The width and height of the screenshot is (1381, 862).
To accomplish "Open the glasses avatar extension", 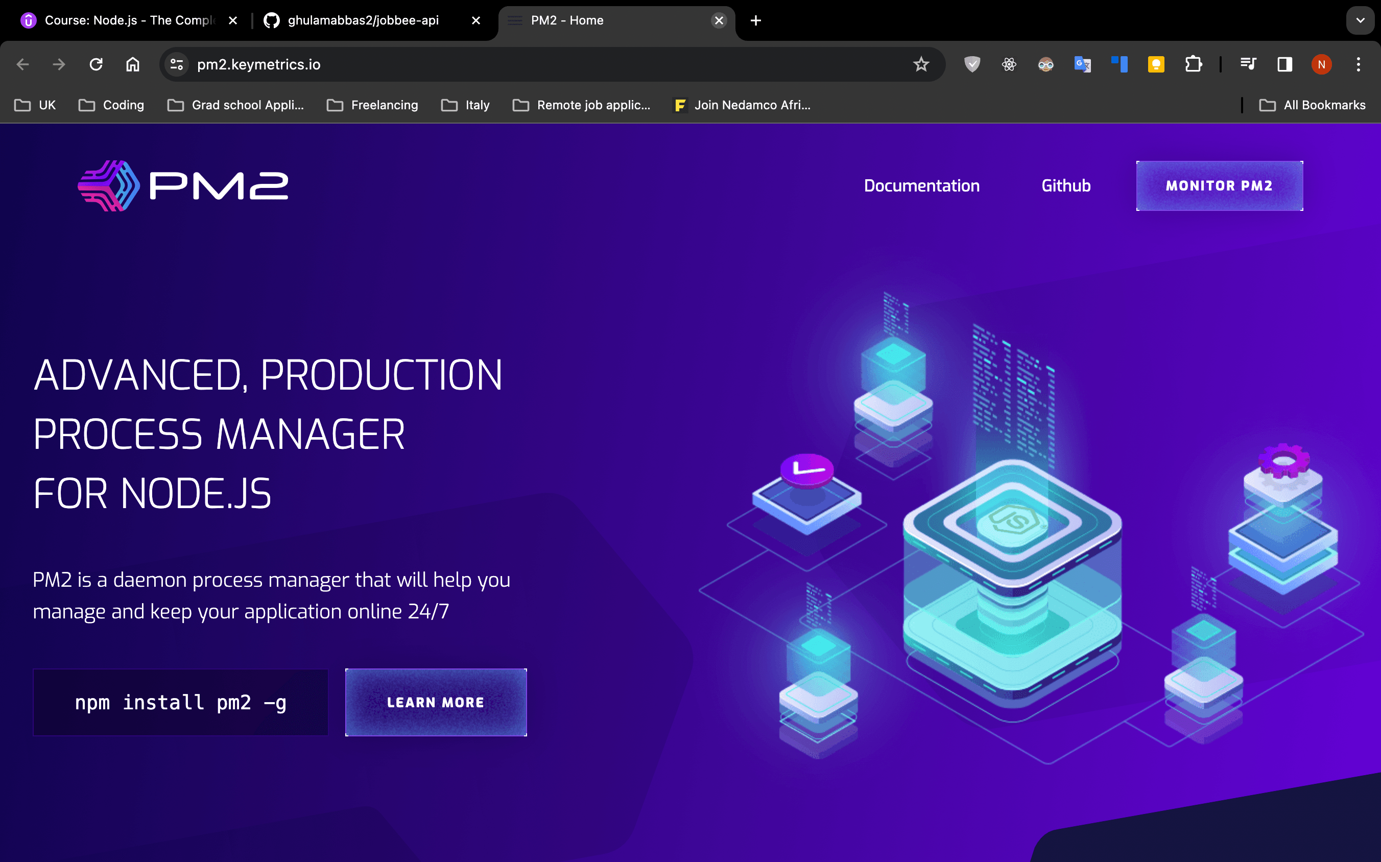I will (1046, 64).
